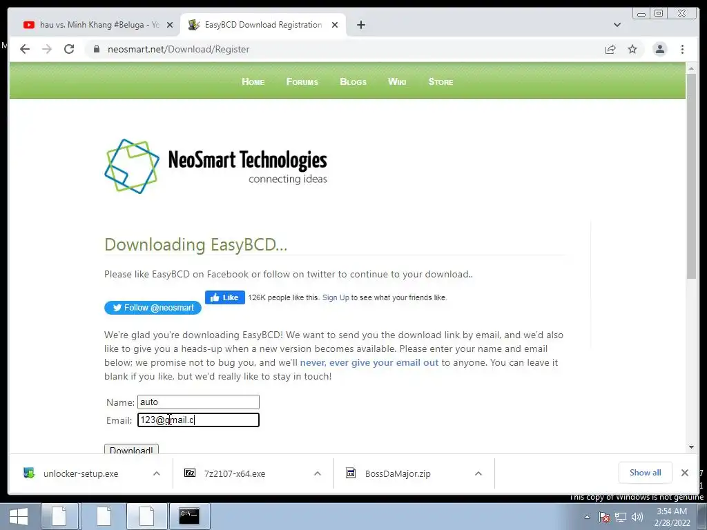Click the Download! button

(131, 449)
